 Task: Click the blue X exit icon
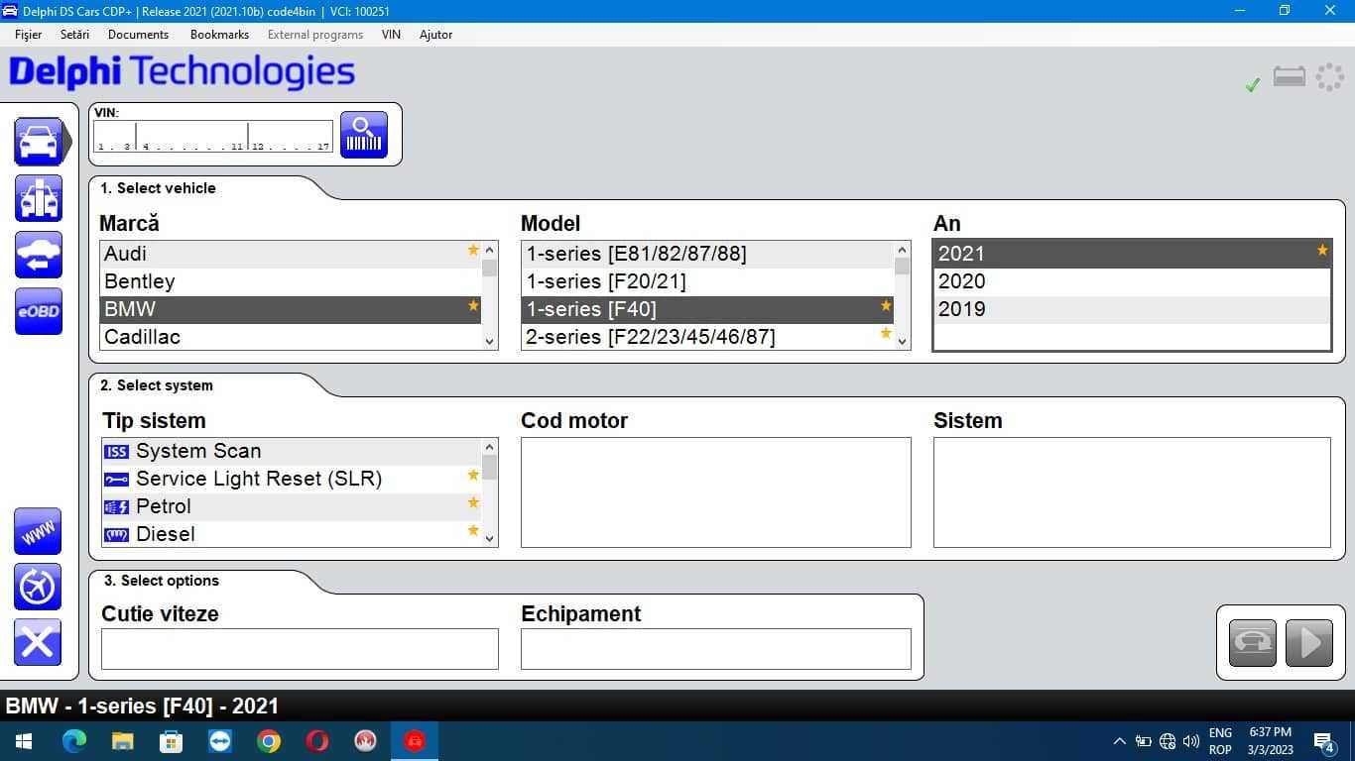[38, 642]
